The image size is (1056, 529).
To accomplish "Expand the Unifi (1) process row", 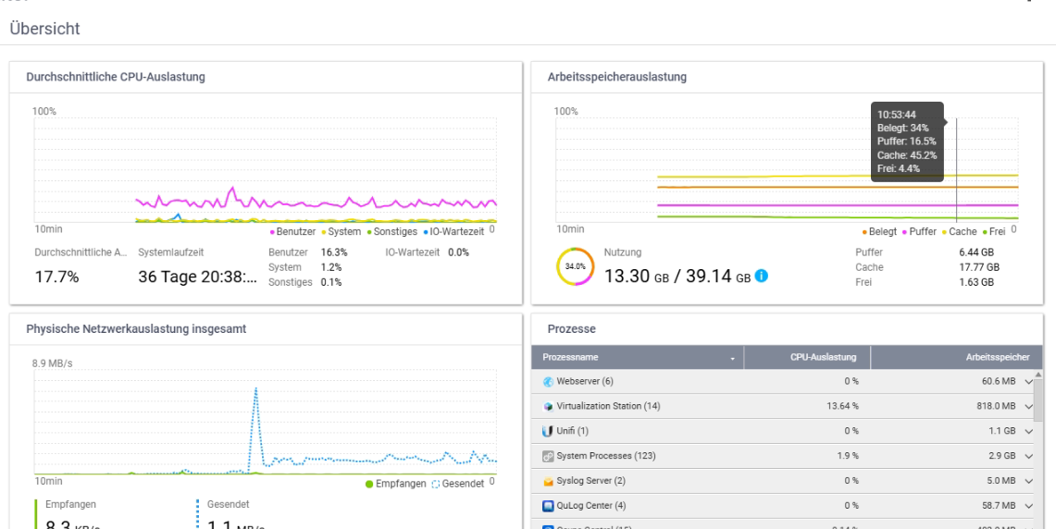I will coord(1028,431).
